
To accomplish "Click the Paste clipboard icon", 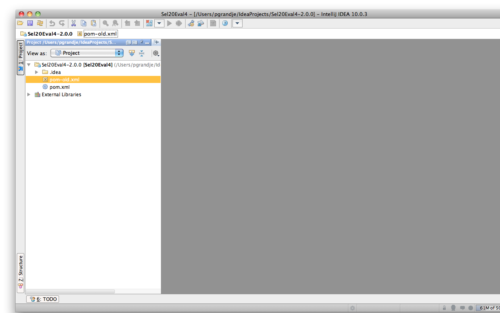I will coord(93,23).
